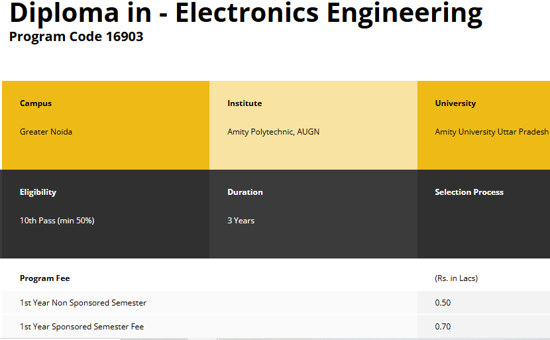550x340 pixels.
Task: Select the 3 Years duration value
Action: coord(241,221)
